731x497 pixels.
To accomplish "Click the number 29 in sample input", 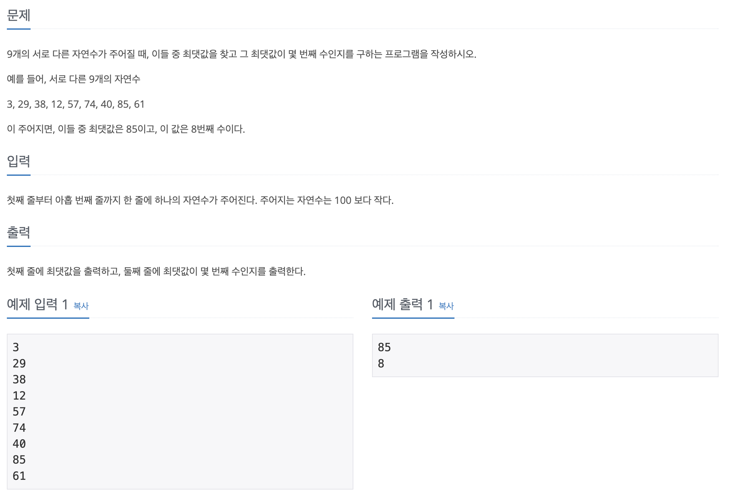I will click(x=19, y=363).
